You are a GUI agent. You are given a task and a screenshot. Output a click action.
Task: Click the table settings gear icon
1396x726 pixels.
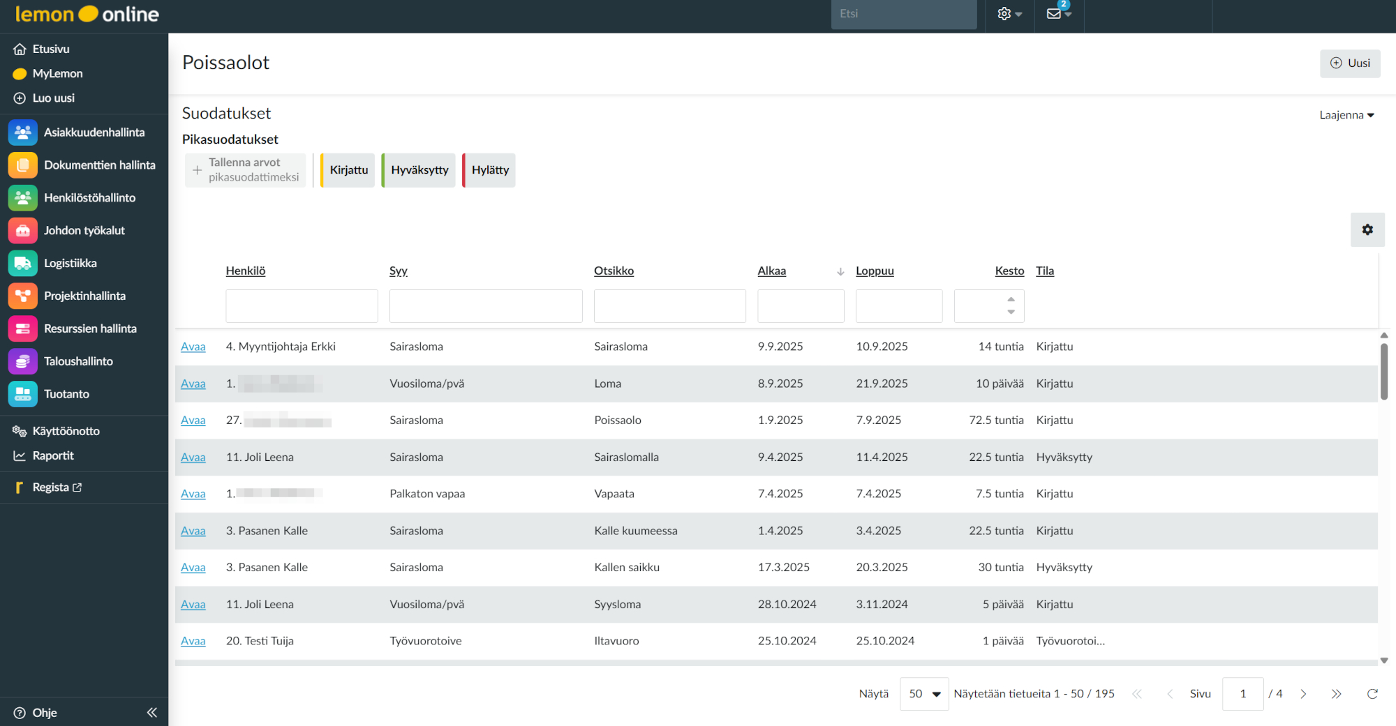coord(1367,229)
